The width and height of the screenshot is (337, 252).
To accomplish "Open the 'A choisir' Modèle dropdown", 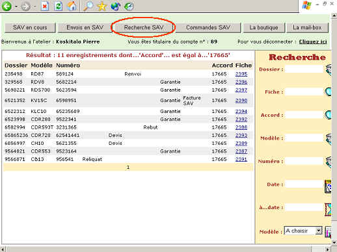I will [x=303, y=231].
